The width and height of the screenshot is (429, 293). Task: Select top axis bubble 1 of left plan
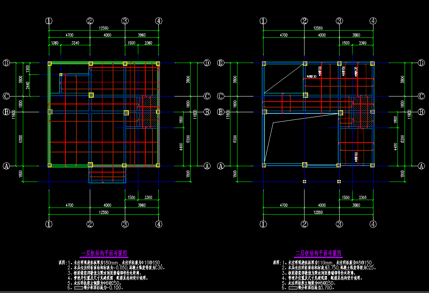click(49, 21)
